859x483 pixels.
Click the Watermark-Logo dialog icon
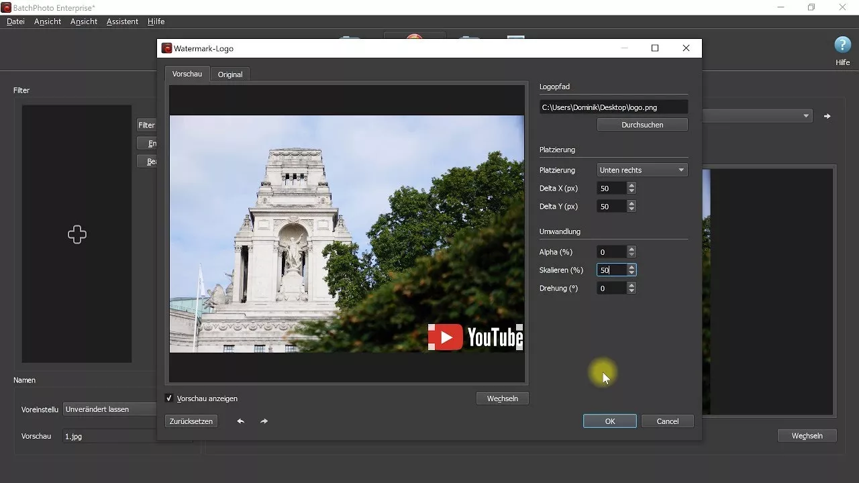[x=166, y=48]
